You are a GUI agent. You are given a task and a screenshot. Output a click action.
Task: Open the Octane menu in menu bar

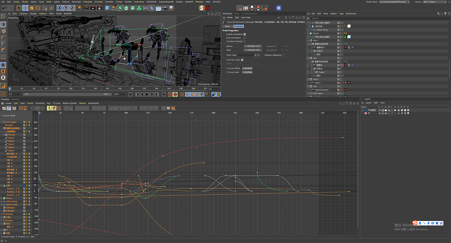[x=180, y=2]
